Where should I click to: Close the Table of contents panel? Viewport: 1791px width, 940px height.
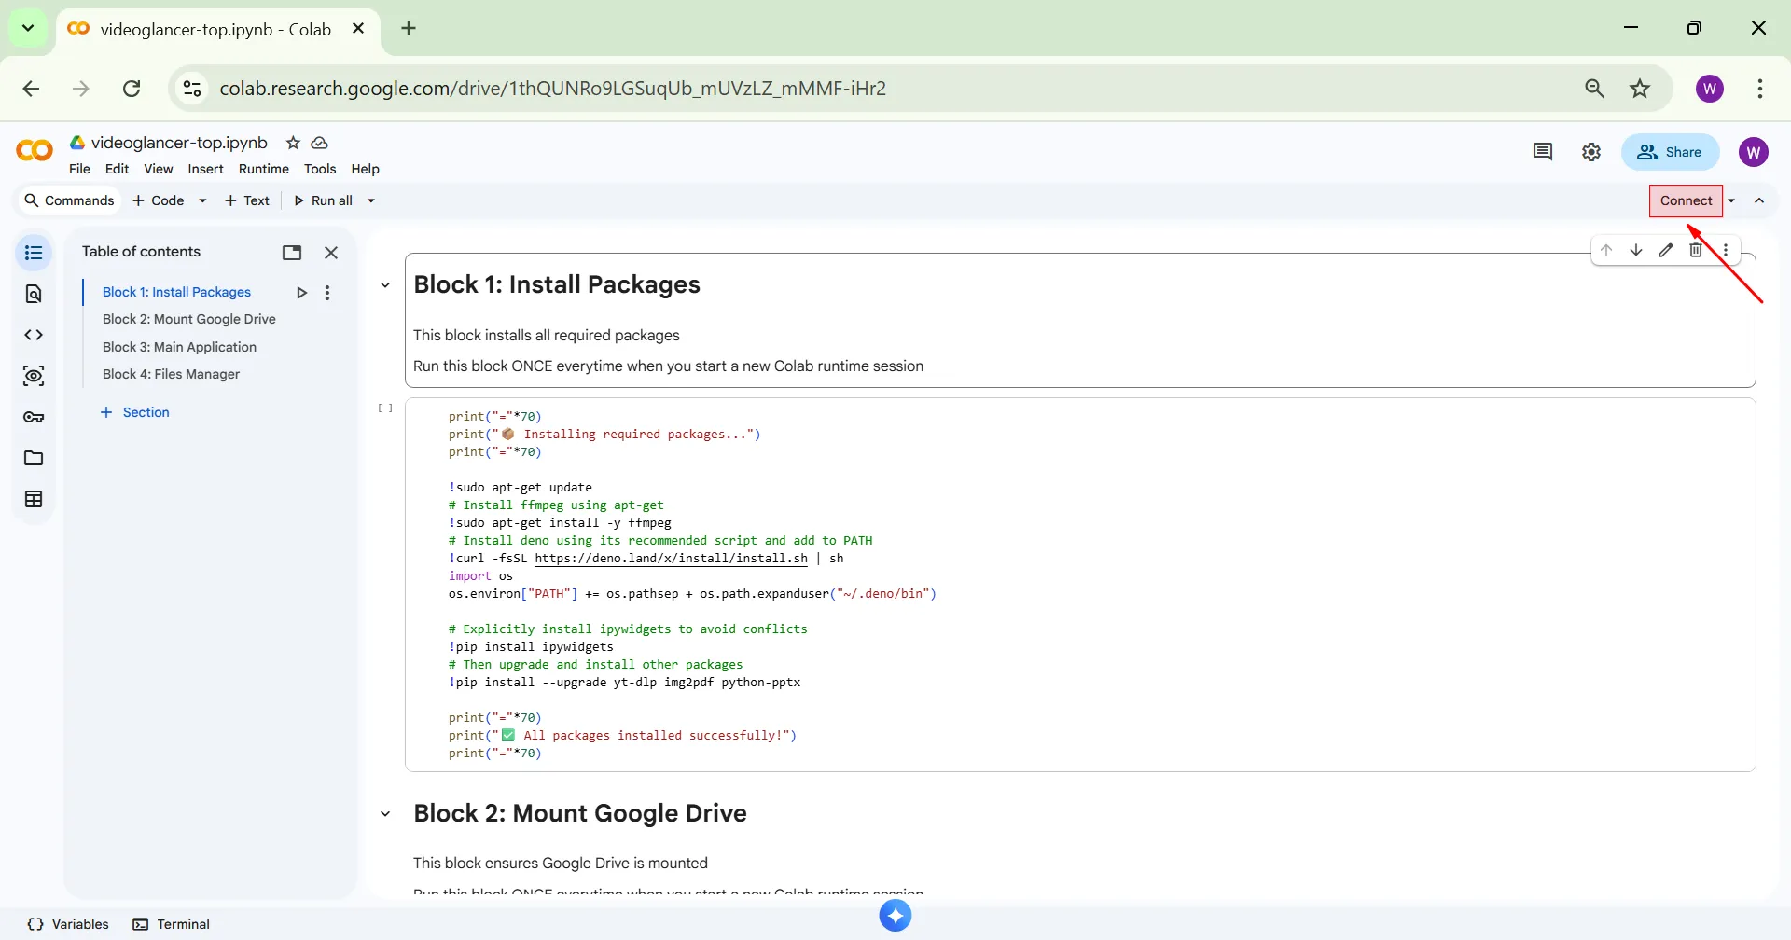(x=331, y=253)
